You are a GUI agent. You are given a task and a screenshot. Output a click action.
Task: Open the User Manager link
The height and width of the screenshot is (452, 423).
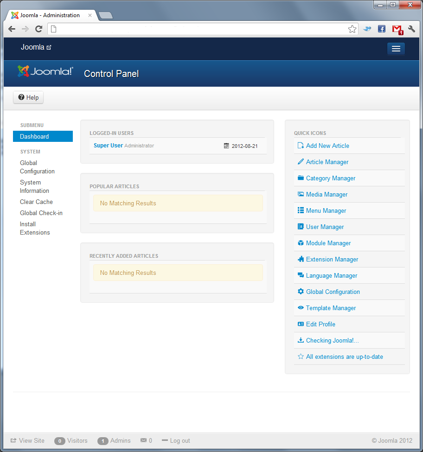click(325, 227)
